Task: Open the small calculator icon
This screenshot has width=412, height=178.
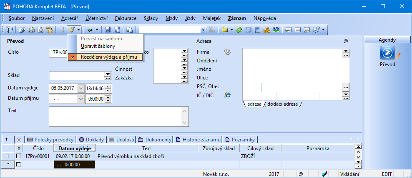Action: click(248, 30)
